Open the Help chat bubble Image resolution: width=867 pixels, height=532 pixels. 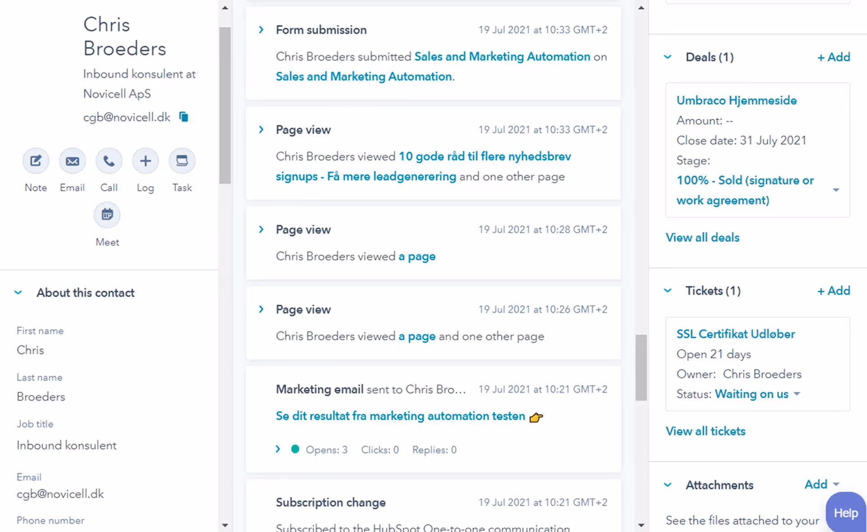845,513
